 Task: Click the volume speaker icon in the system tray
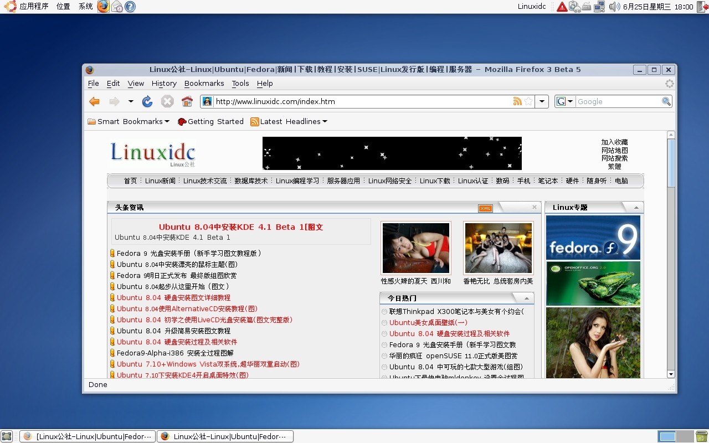click(615, 7)
